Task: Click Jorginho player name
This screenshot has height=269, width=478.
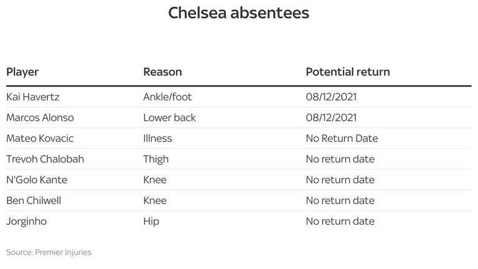Action: [x=27, y=222]
